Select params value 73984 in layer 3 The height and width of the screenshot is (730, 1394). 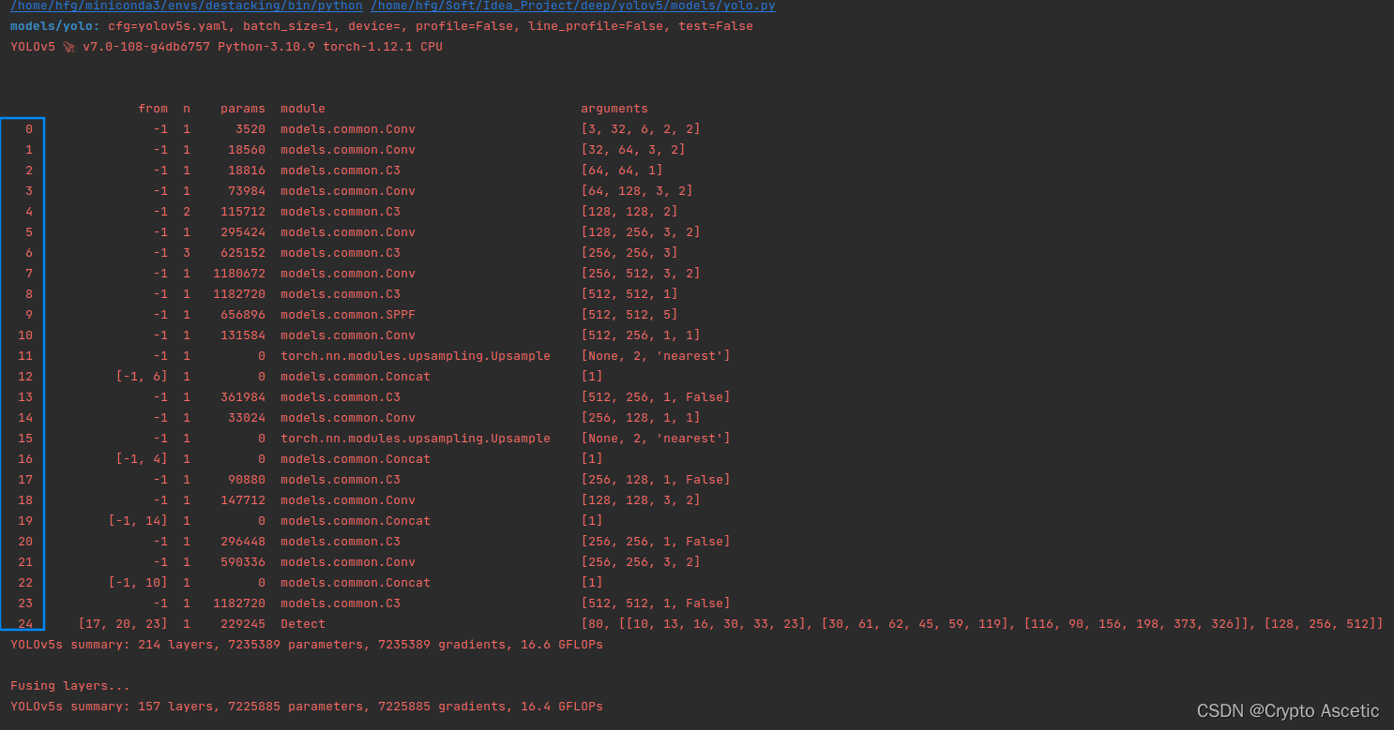(x=247, y=191)
